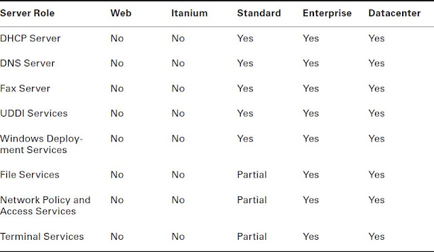Click the Fax Server row label

click(25, 88)
